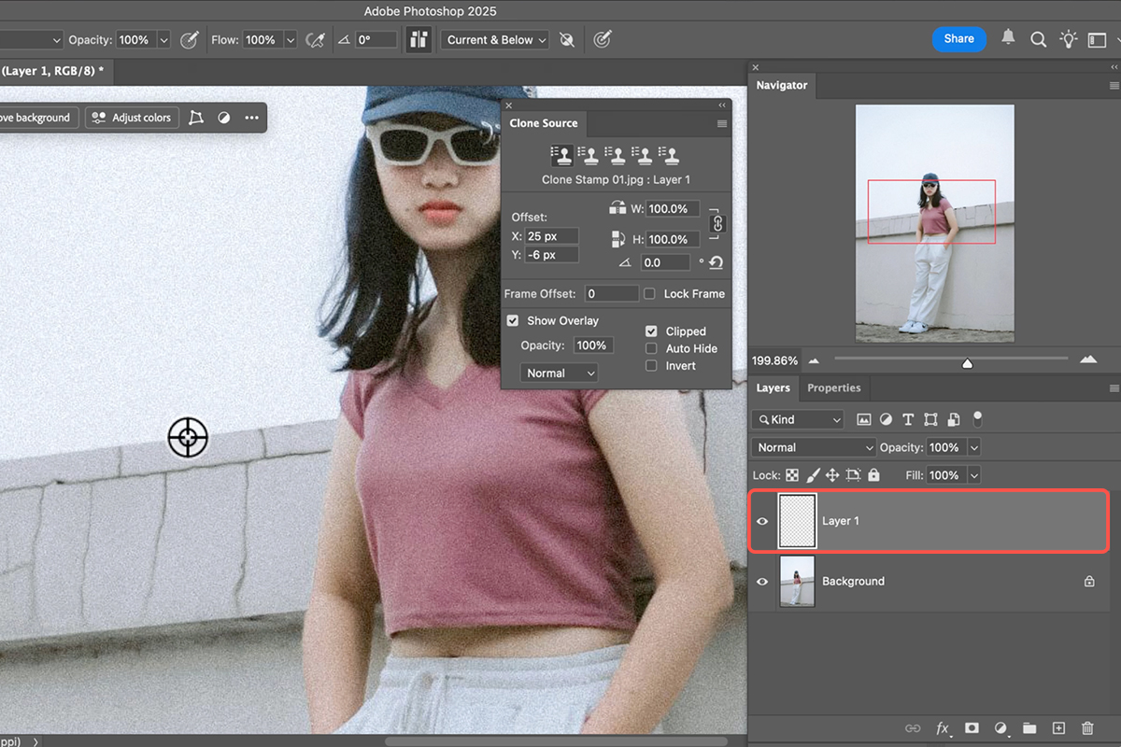The width and height of the screenshot is (1121, 747).
Task: Click the search magnifier icon
Action: coord(1038,39)
